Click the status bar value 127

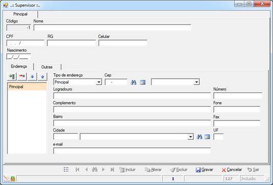click(231, 178)
